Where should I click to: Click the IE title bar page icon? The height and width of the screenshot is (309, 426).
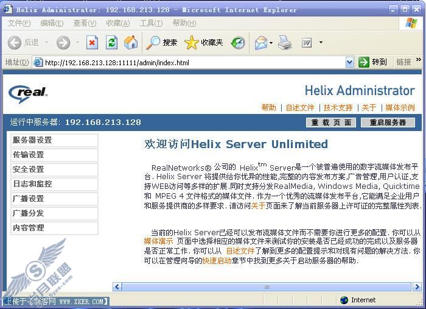click(x=7, y=9)
